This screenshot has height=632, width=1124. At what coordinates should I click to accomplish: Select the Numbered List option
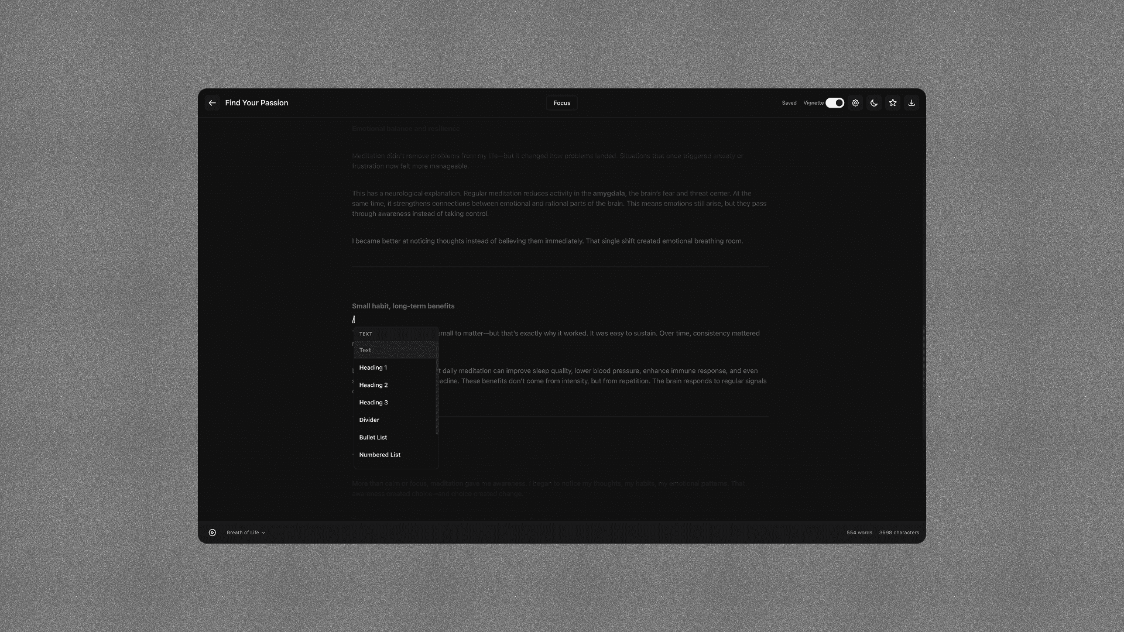tap(380, 455)
